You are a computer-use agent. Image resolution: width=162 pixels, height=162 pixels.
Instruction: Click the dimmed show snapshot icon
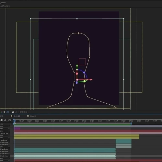coord(16,112)
